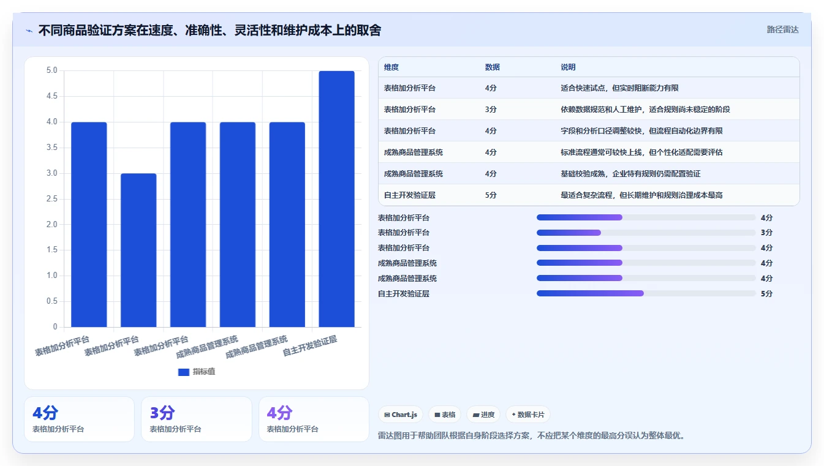The height and width of the screenshot is (466, 824).
Task: Click the 说明 column header
Action: (568, 67)
